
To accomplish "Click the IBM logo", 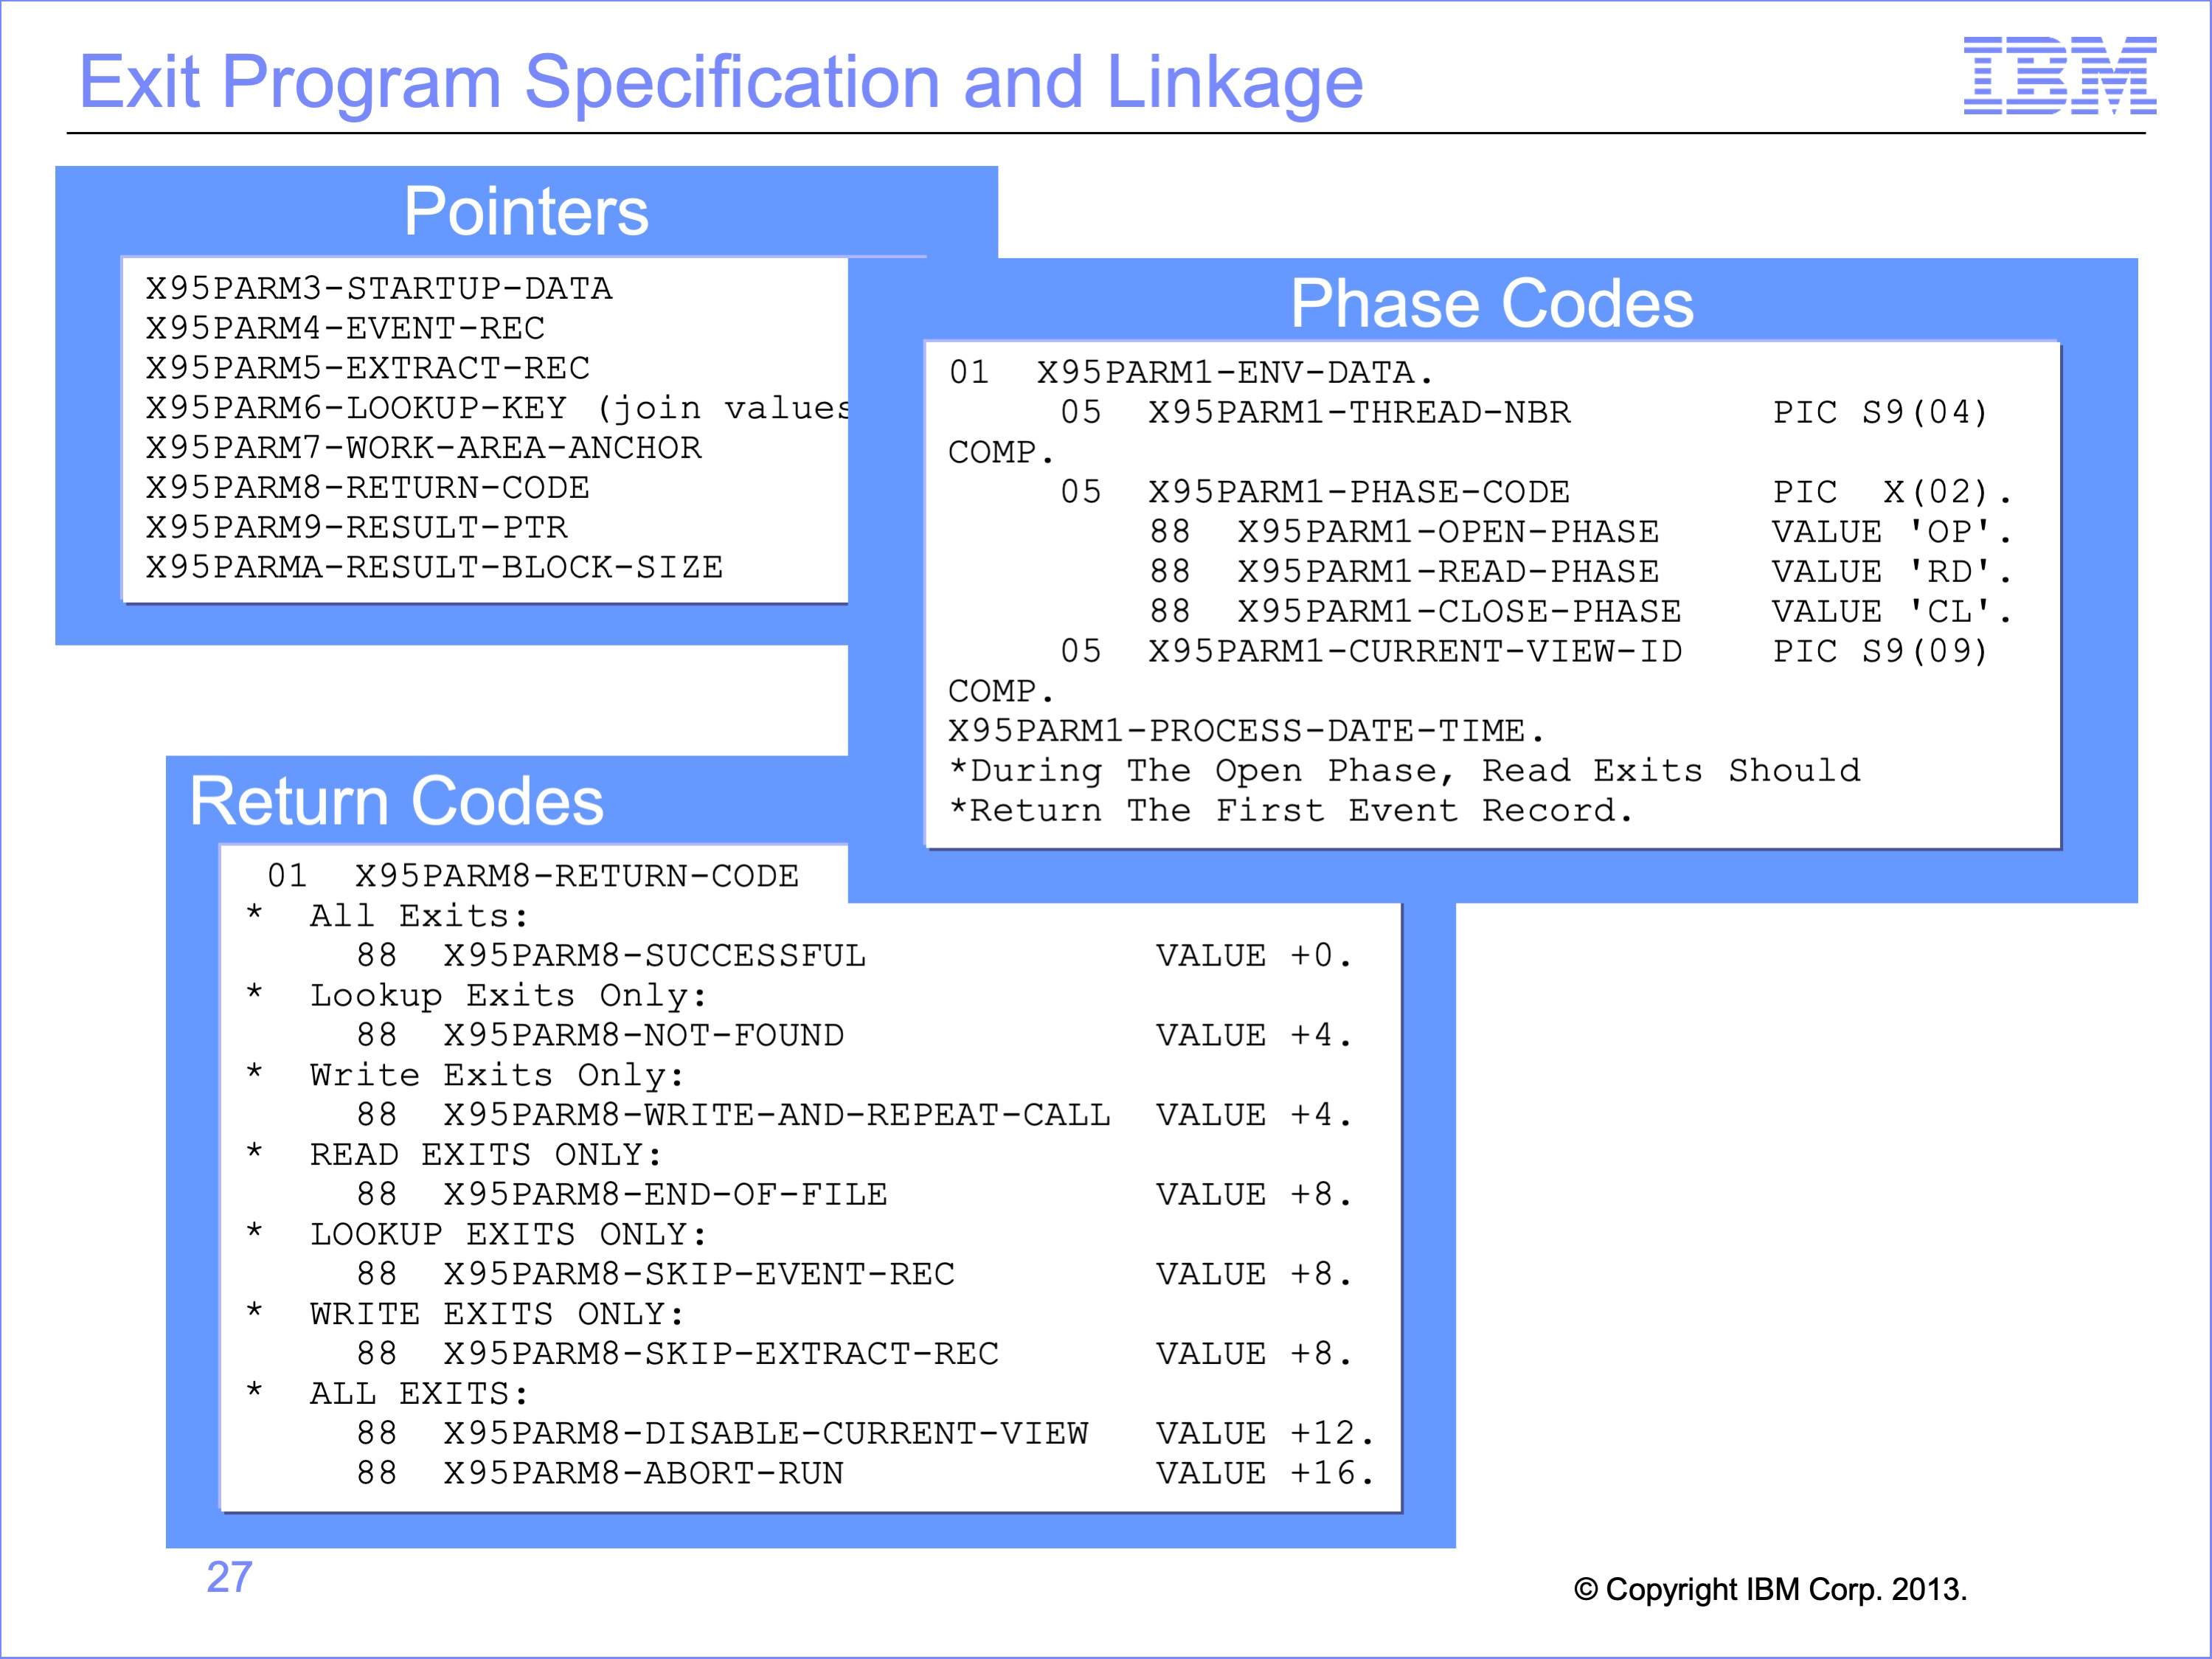I will [x=2059, y=75].
